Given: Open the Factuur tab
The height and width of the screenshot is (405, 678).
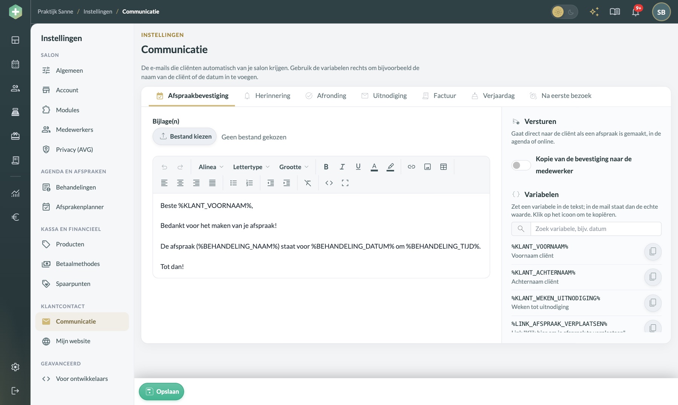Looking at the screenshot, I should click(439, 96).
